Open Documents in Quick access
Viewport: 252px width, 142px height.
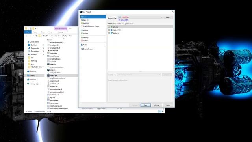click(x=35, y=51)
